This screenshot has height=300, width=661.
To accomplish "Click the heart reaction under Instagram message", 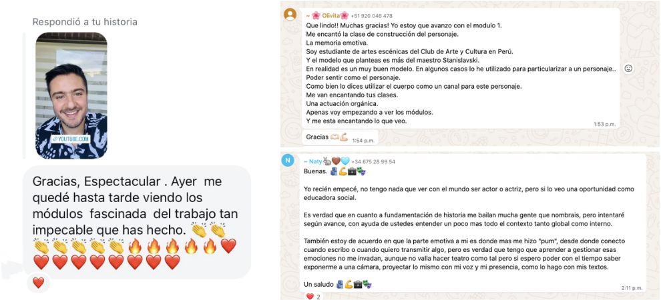I will [x=38, y=283].
